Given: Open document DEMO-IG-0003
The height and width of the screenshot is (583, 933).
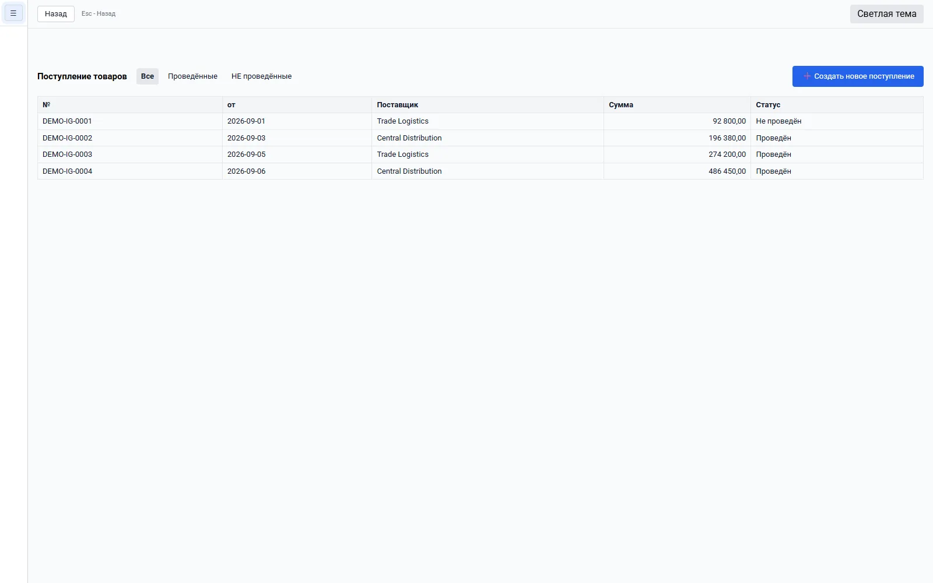Looking at the screenshot, I should pos(67,154).
